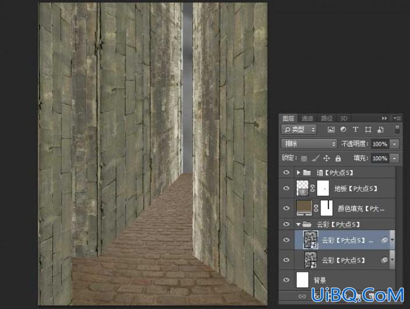Click chain link icon on 地板 layer
410x309 pixels.
312,188
